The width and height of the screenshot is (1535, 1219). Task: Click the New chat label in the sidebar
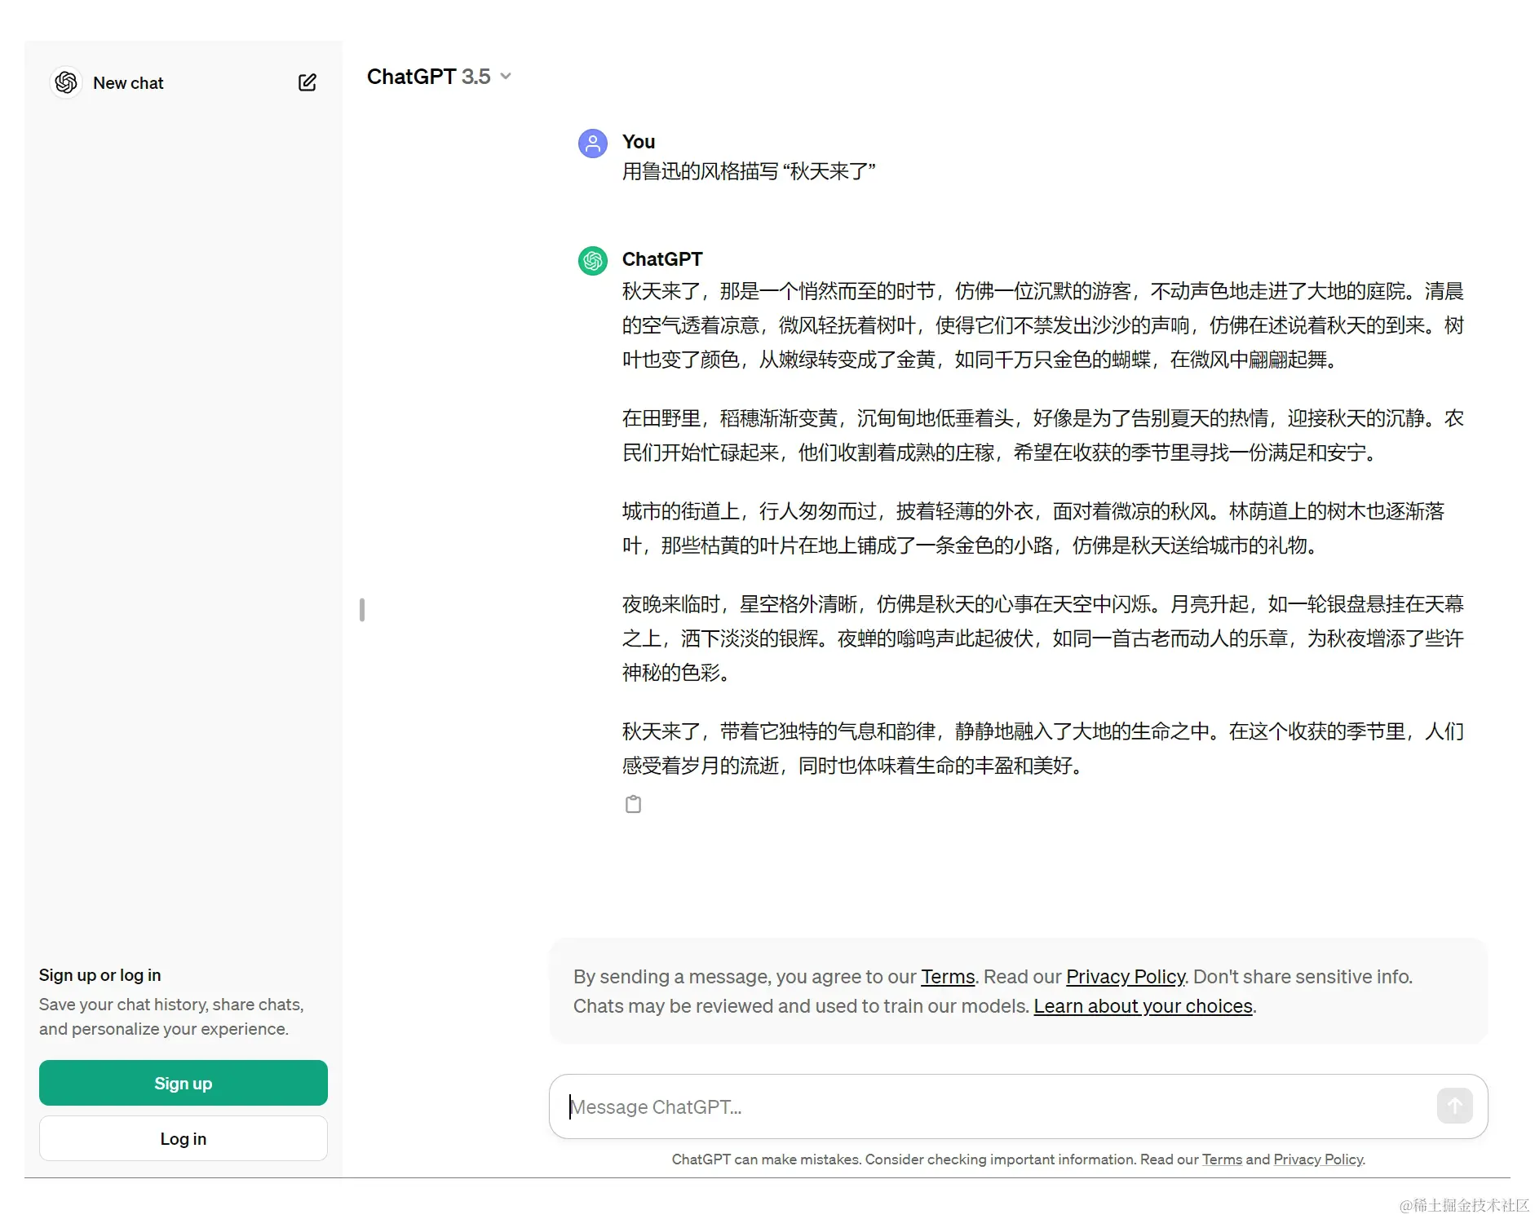tap(128, 83)
